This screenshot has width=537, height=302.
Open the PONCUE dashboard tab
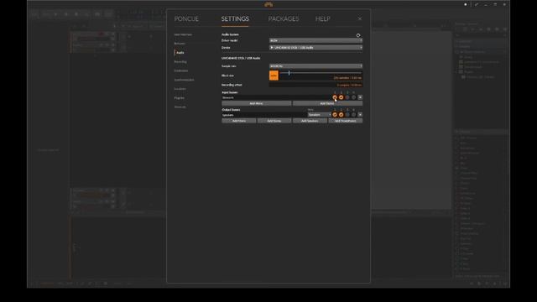click(x=186, y=18)
